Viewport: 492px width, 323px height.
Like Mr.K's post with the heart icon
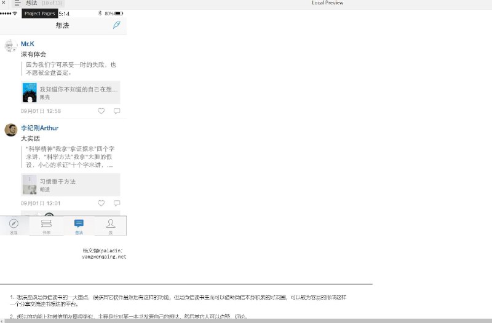[x=101, y=111]
